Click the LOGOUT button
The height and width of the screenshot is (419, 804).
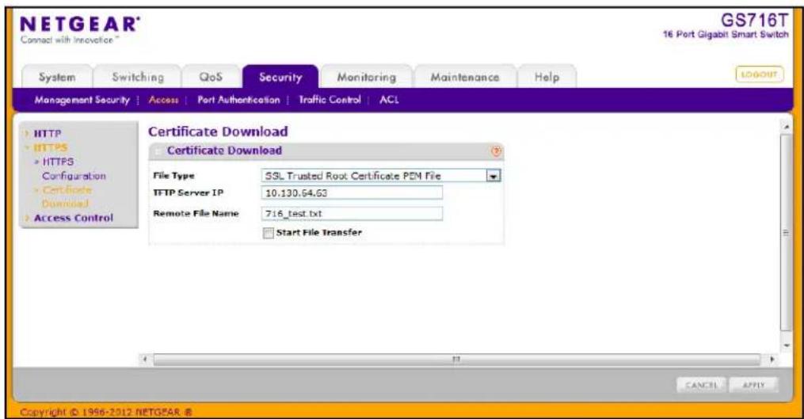coord(760,74)
